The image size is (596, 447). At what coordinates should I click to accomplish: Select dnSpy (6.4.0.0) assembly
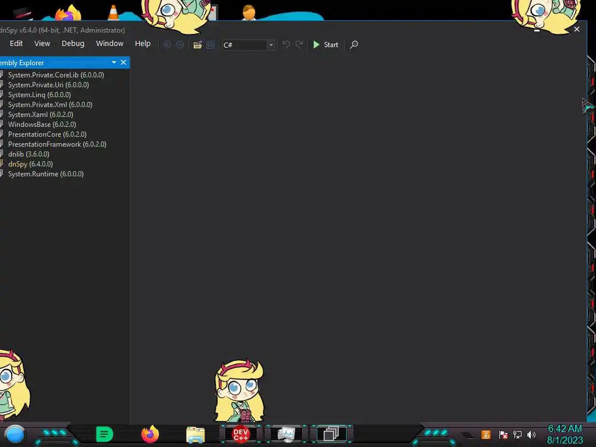coord(30,164)
